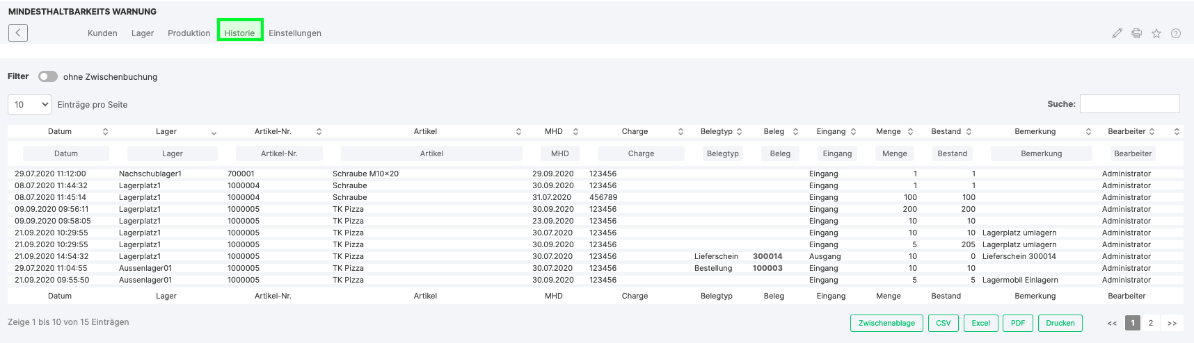Open the entries per page dropdown

[30, 104]
